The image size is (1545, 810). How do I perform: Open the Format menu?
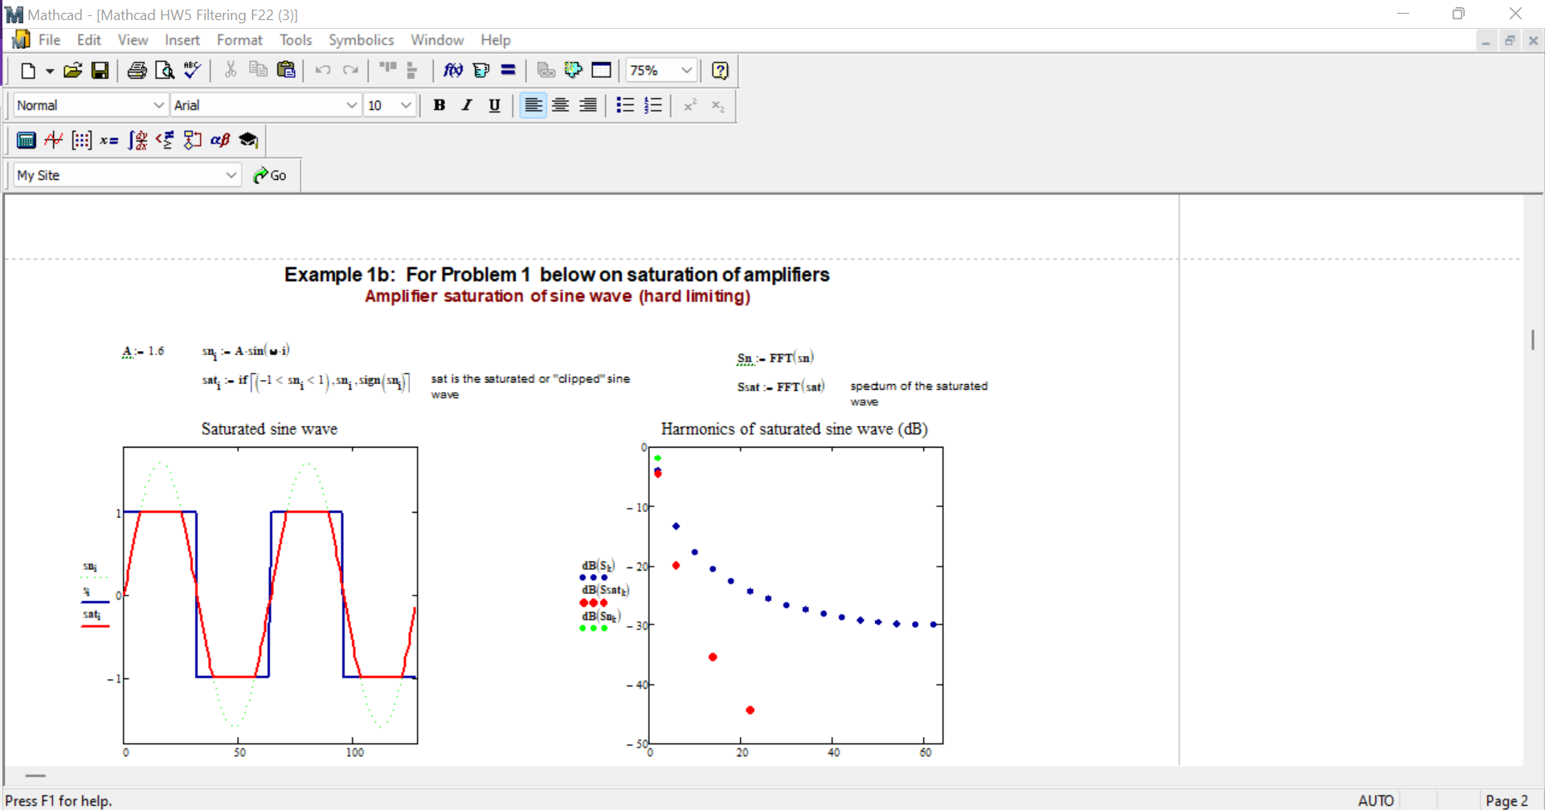(x=239, y=39)
